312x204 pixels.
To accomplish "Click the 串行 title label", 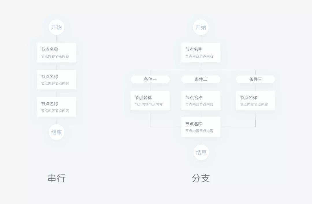I will (x=57, y=178).
